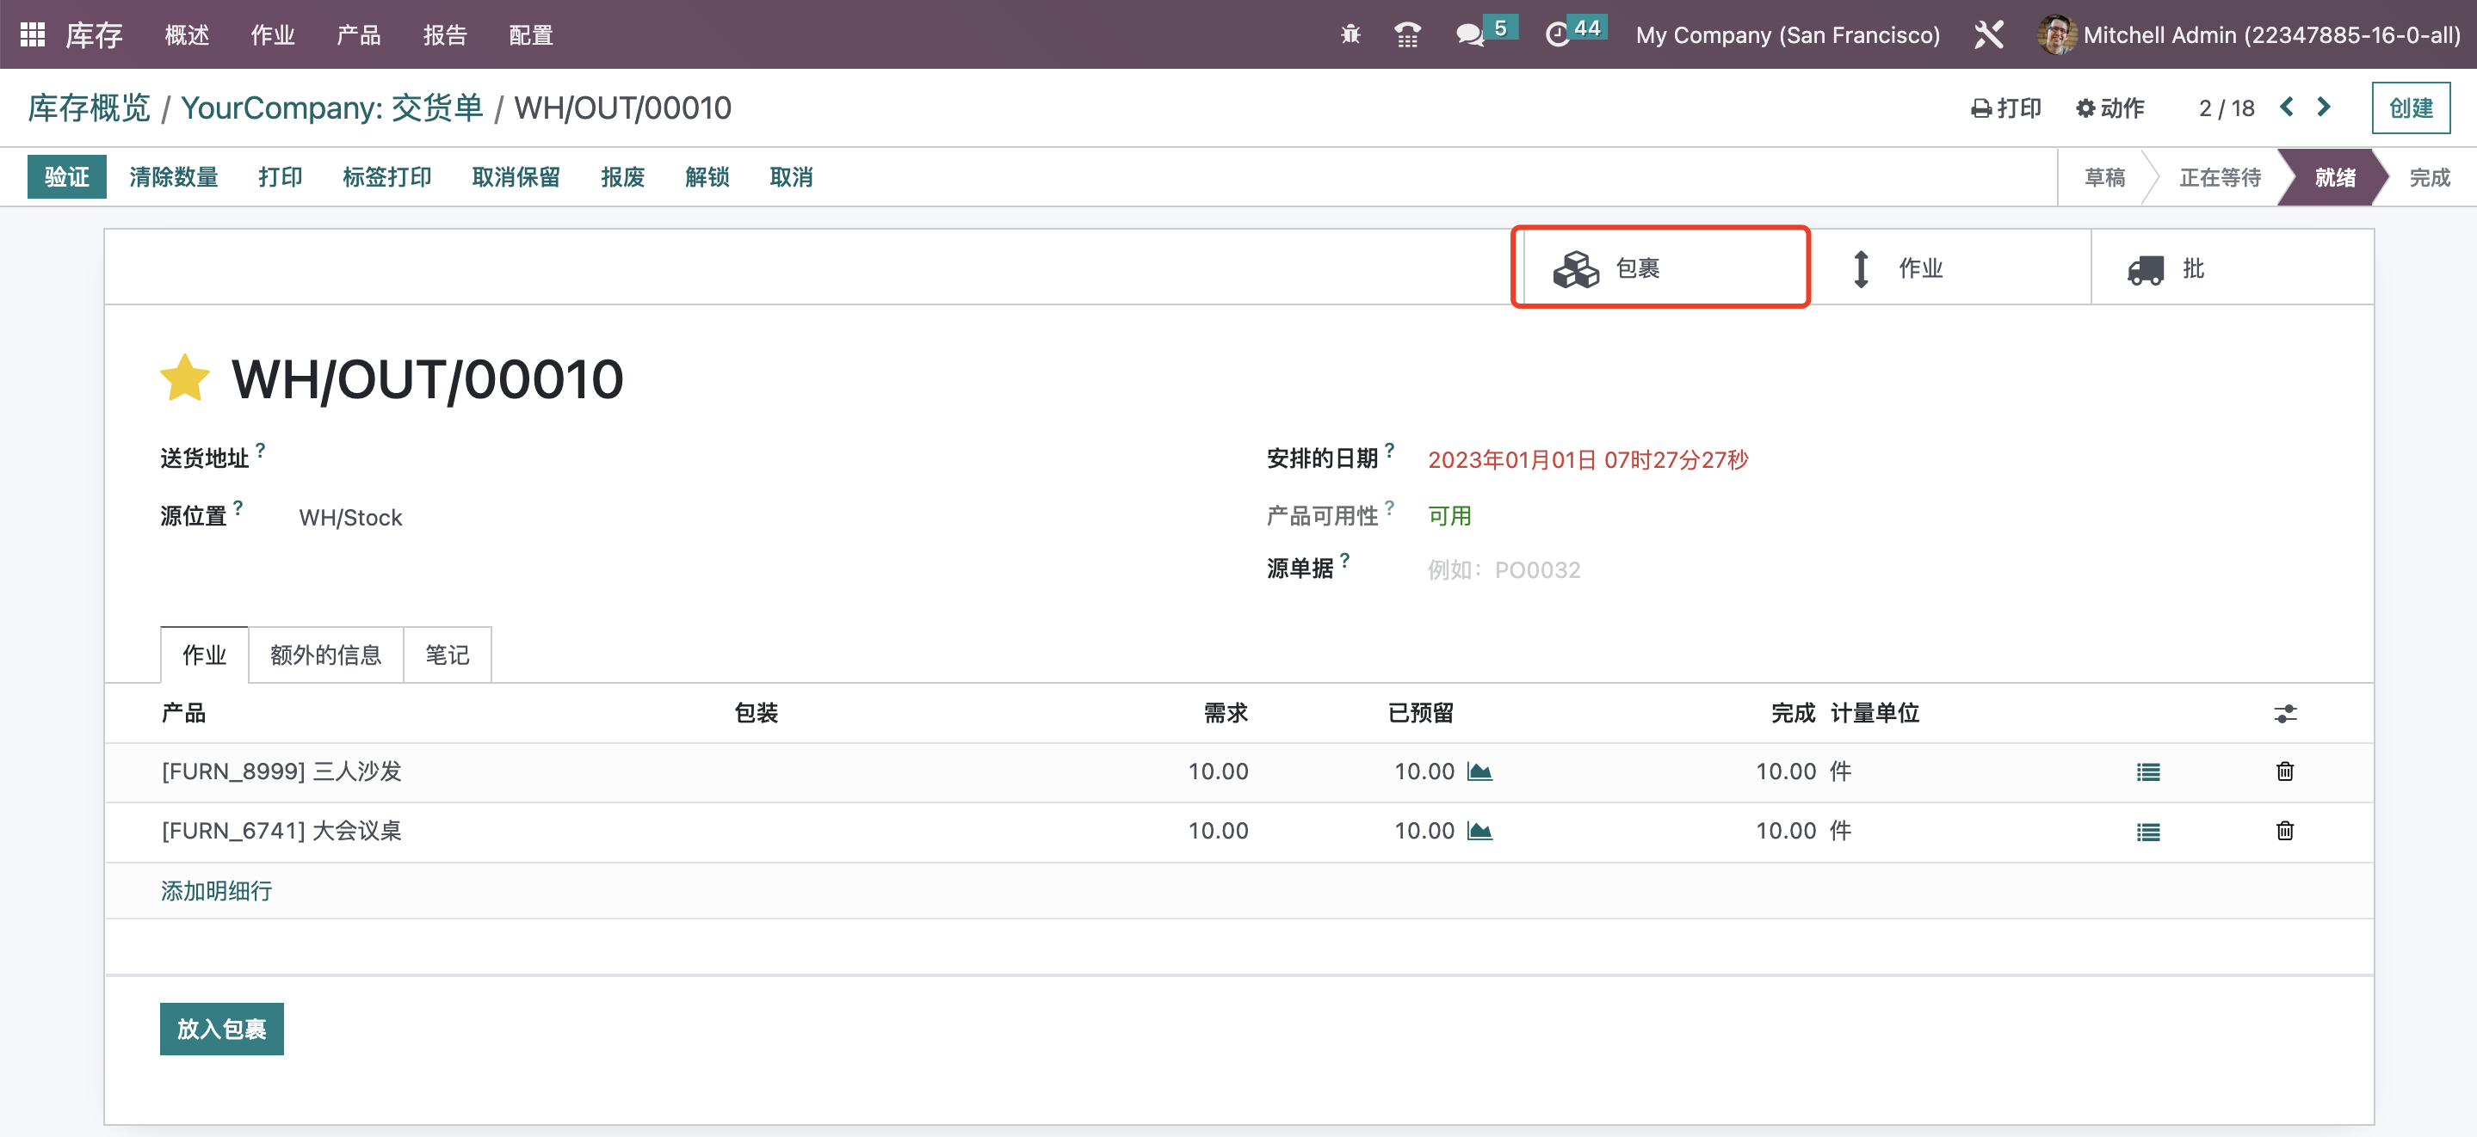2477x1137 pixels.
Task: Click the 放入包裹 button
Action: (x=222, y=1029)
